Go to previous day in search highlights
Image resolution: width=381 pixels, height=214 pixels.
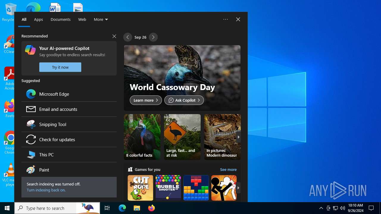pyautogui.click(x=128, y=37)
